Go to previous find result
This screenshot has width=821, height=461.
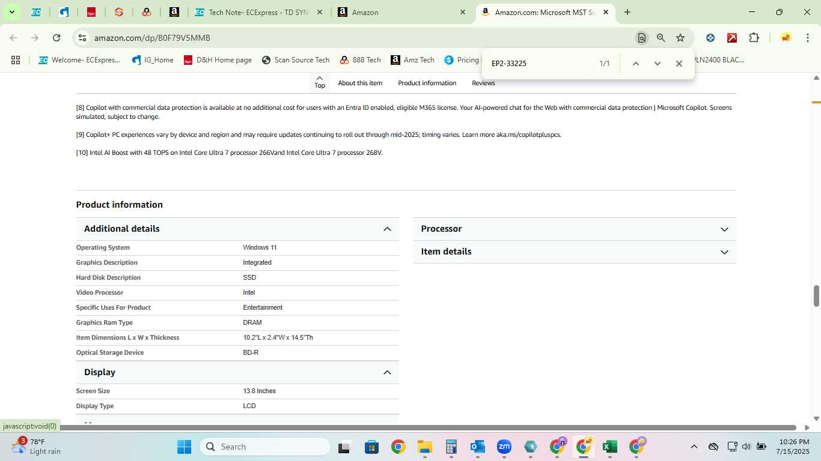click(636, 64)
